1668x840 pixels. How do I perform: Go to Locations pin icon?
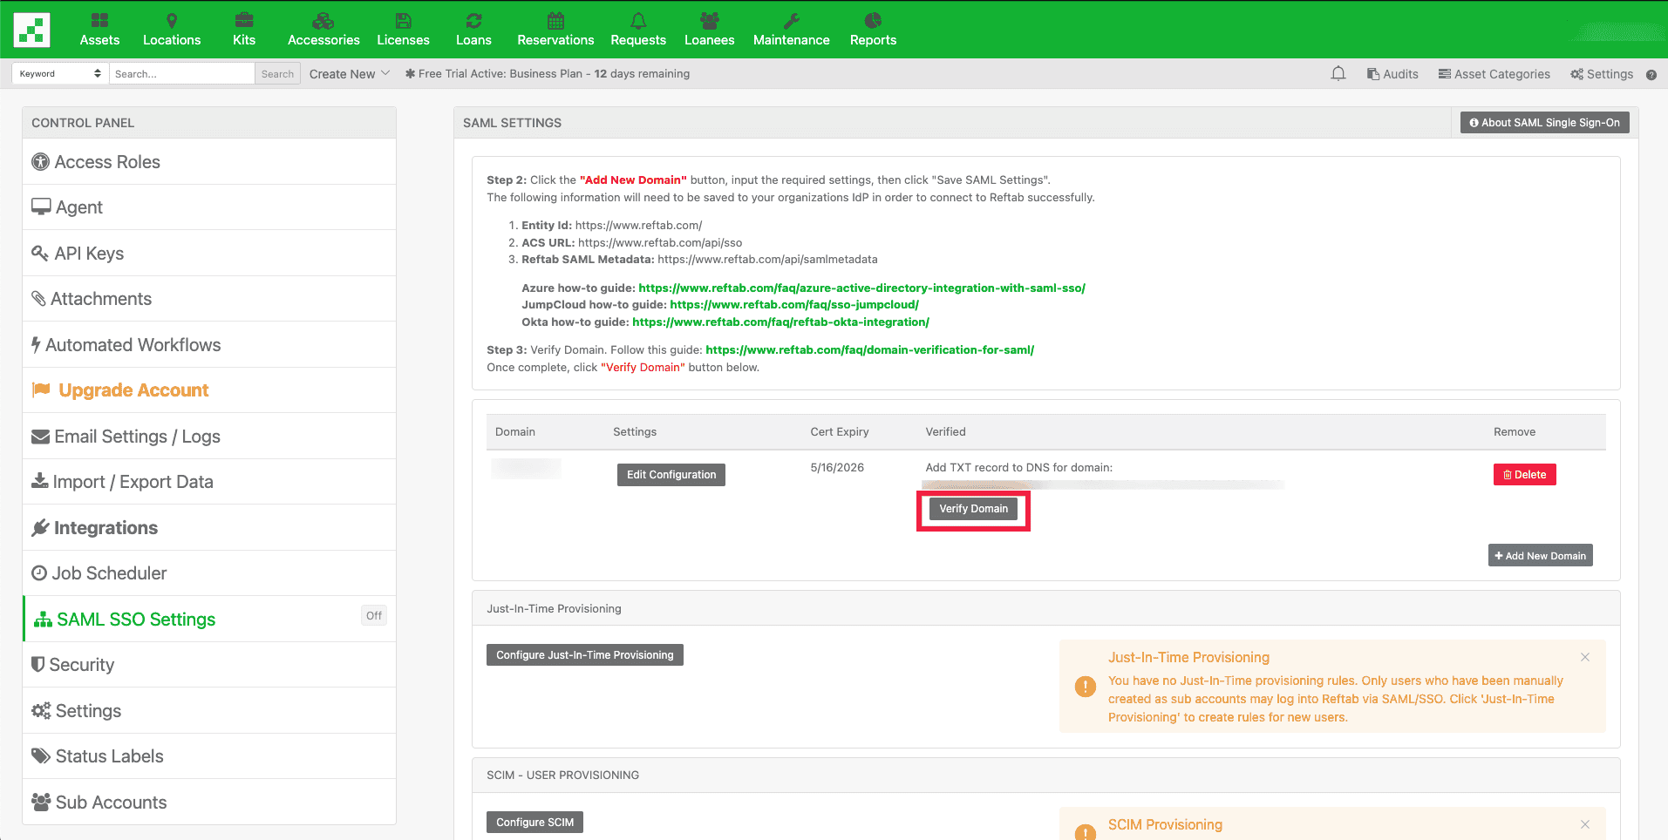pos(172,20)
